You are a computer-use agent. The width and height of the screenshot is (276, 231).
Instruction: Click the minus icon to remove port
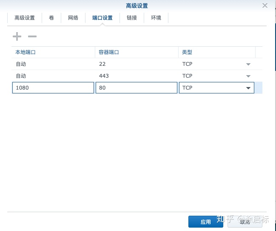pyautogui.click(x=32, y=37)
